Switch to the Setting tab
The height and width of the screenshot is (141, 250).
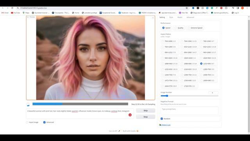(162, 17)
